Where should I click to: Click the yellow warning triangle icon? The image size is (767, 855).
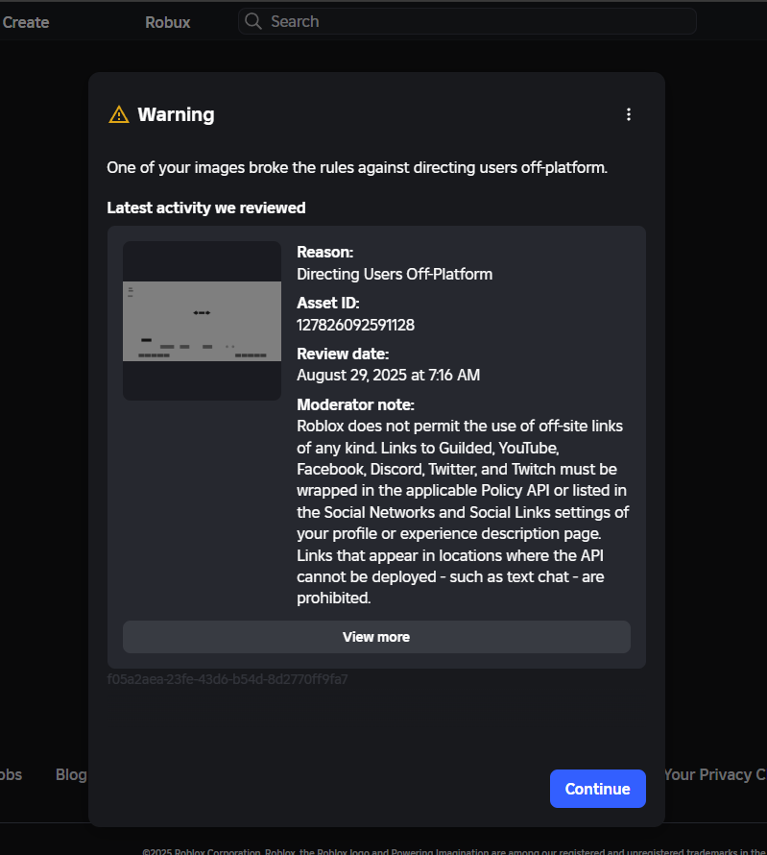pos(119,115)
